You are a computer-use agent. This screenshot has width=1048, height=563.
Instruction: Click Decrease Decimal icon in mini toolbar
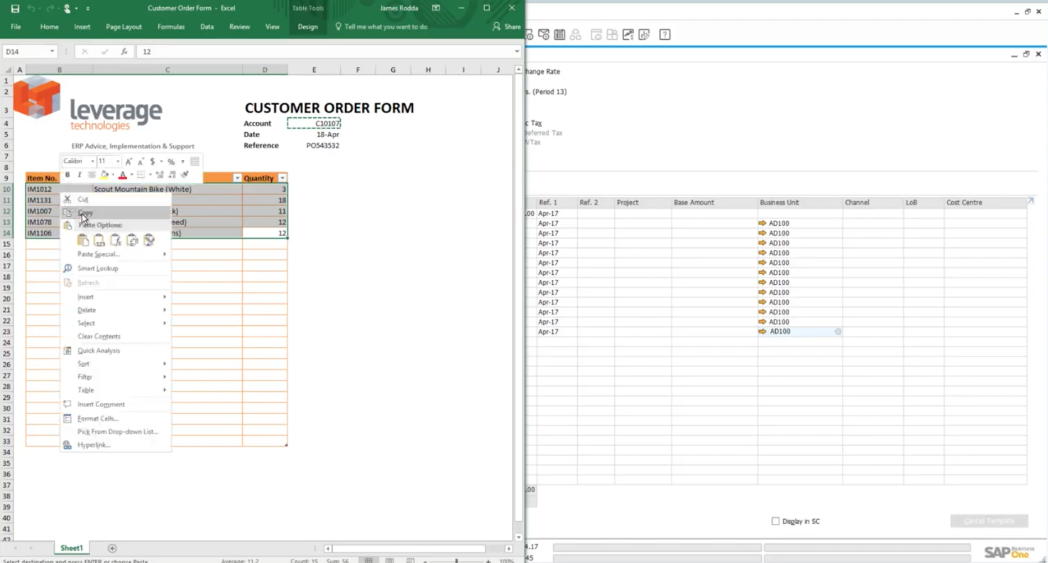(x=172, y=175)
